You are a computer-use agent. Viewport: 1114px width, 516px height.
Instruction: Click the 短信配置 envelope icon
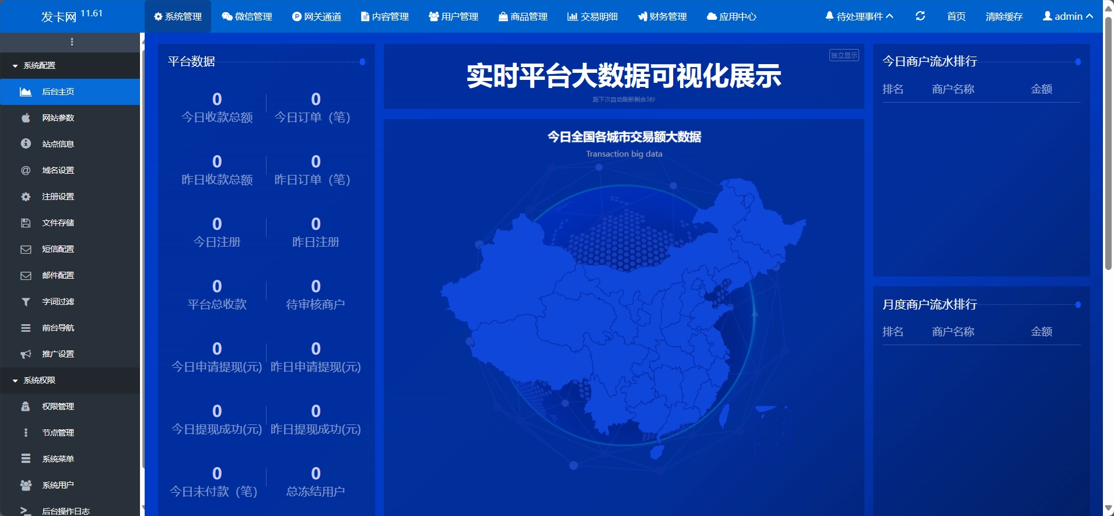click(26, 250)
